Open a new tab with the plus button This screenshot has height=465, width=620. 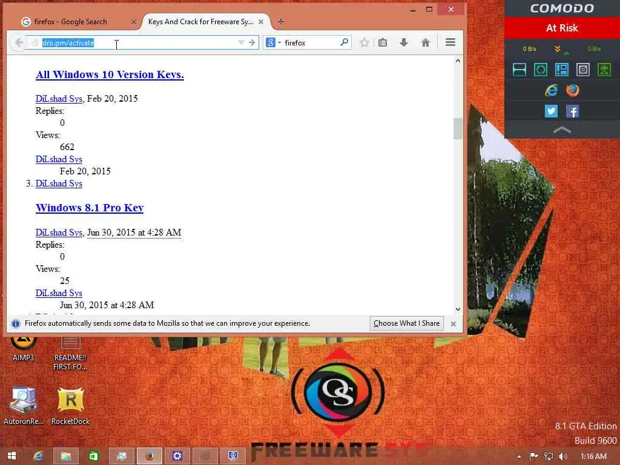coord(281,21)
